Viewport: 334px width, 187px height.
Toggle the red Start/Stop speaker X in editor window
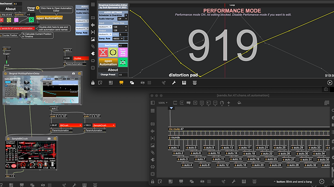(x=103, y=52)
